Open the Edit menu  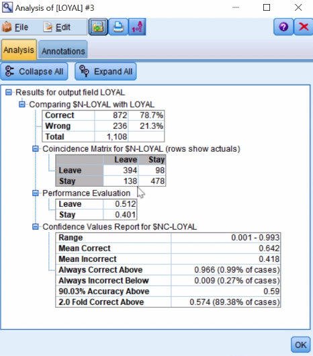tap(63, 28)
